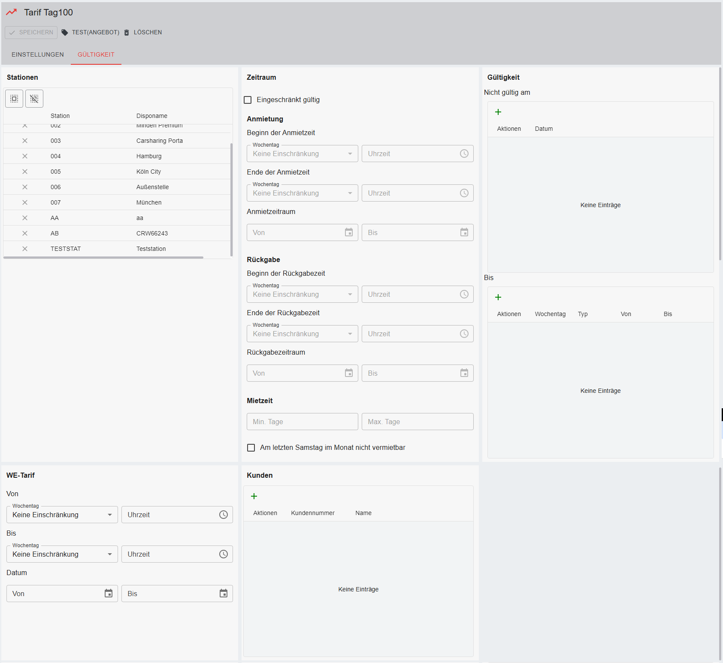The width and height of the screenshot is (723, 663).
Task: Remove station 004 Hamburg with X icon
Action: click(x=25, y=156)
